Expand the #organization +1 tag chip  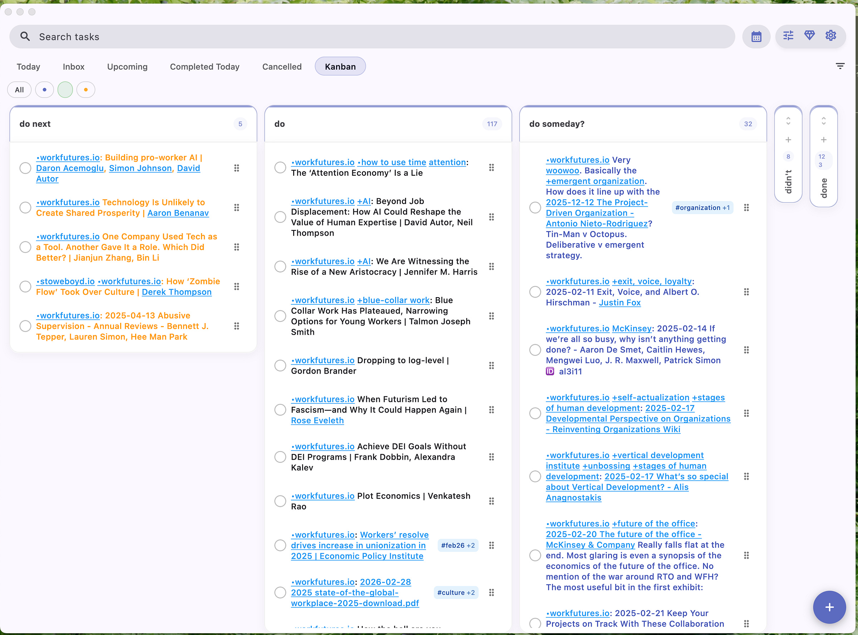point(702,207)
